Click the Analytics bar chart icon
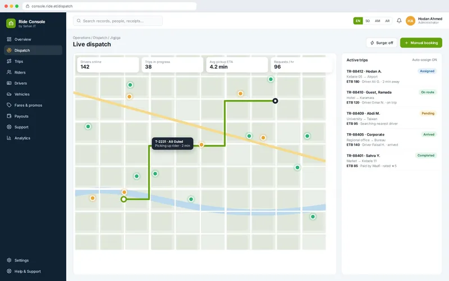449x281 pixels. [x=9, y=138]
